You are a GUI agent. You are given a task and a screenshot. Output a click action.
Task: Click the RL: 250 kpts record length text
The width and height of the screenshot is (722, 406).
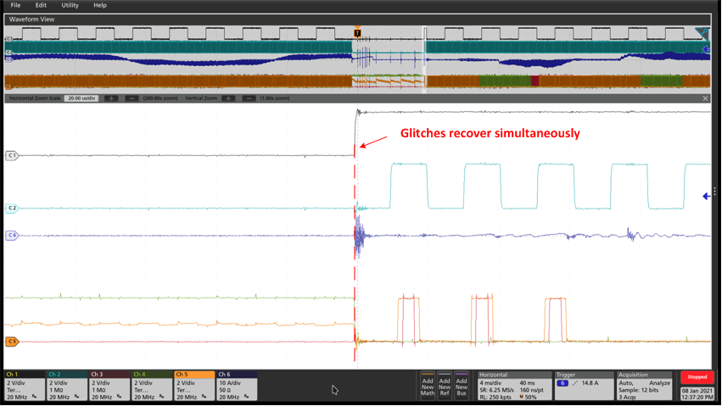pos(495,397)
